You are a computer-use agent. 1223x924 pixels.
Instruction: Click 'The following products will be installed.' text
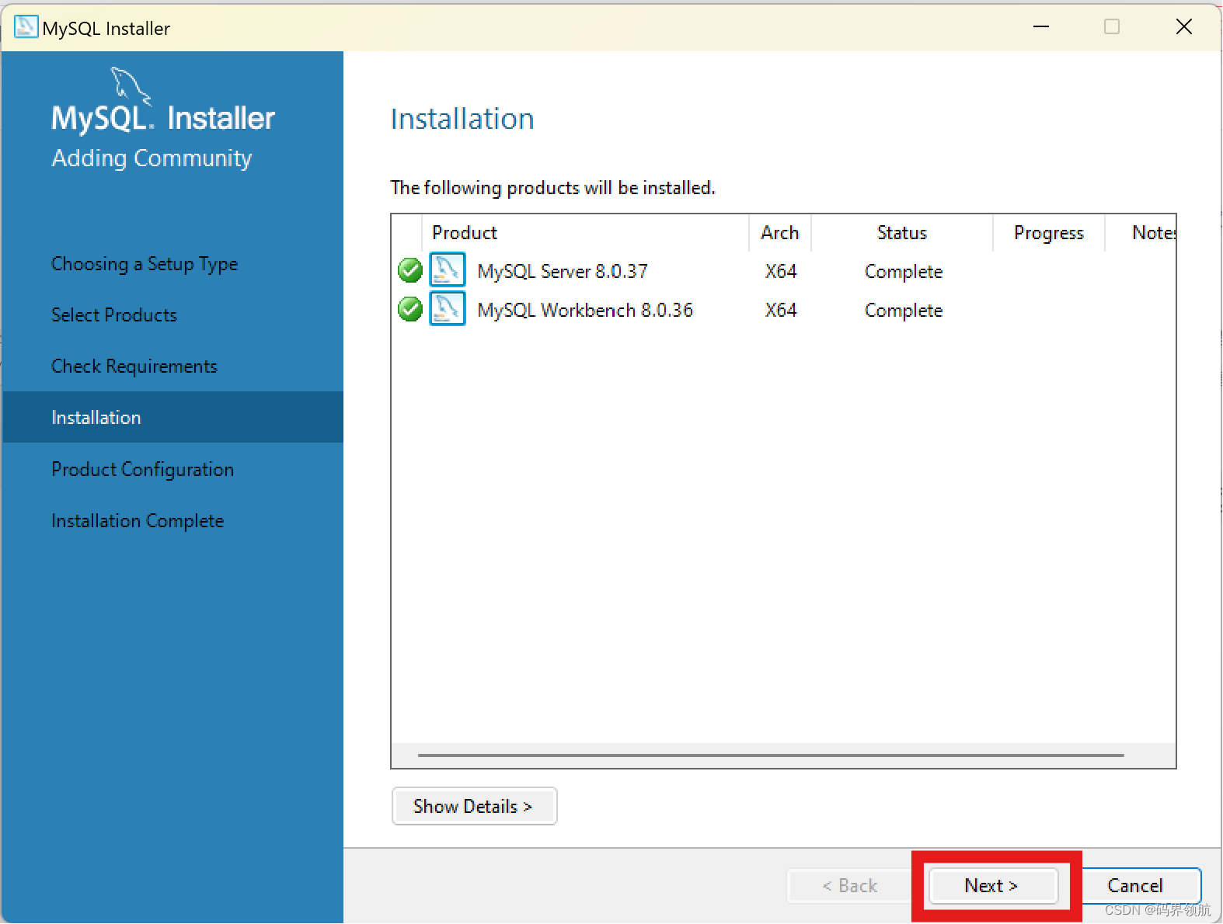point(552,188)
